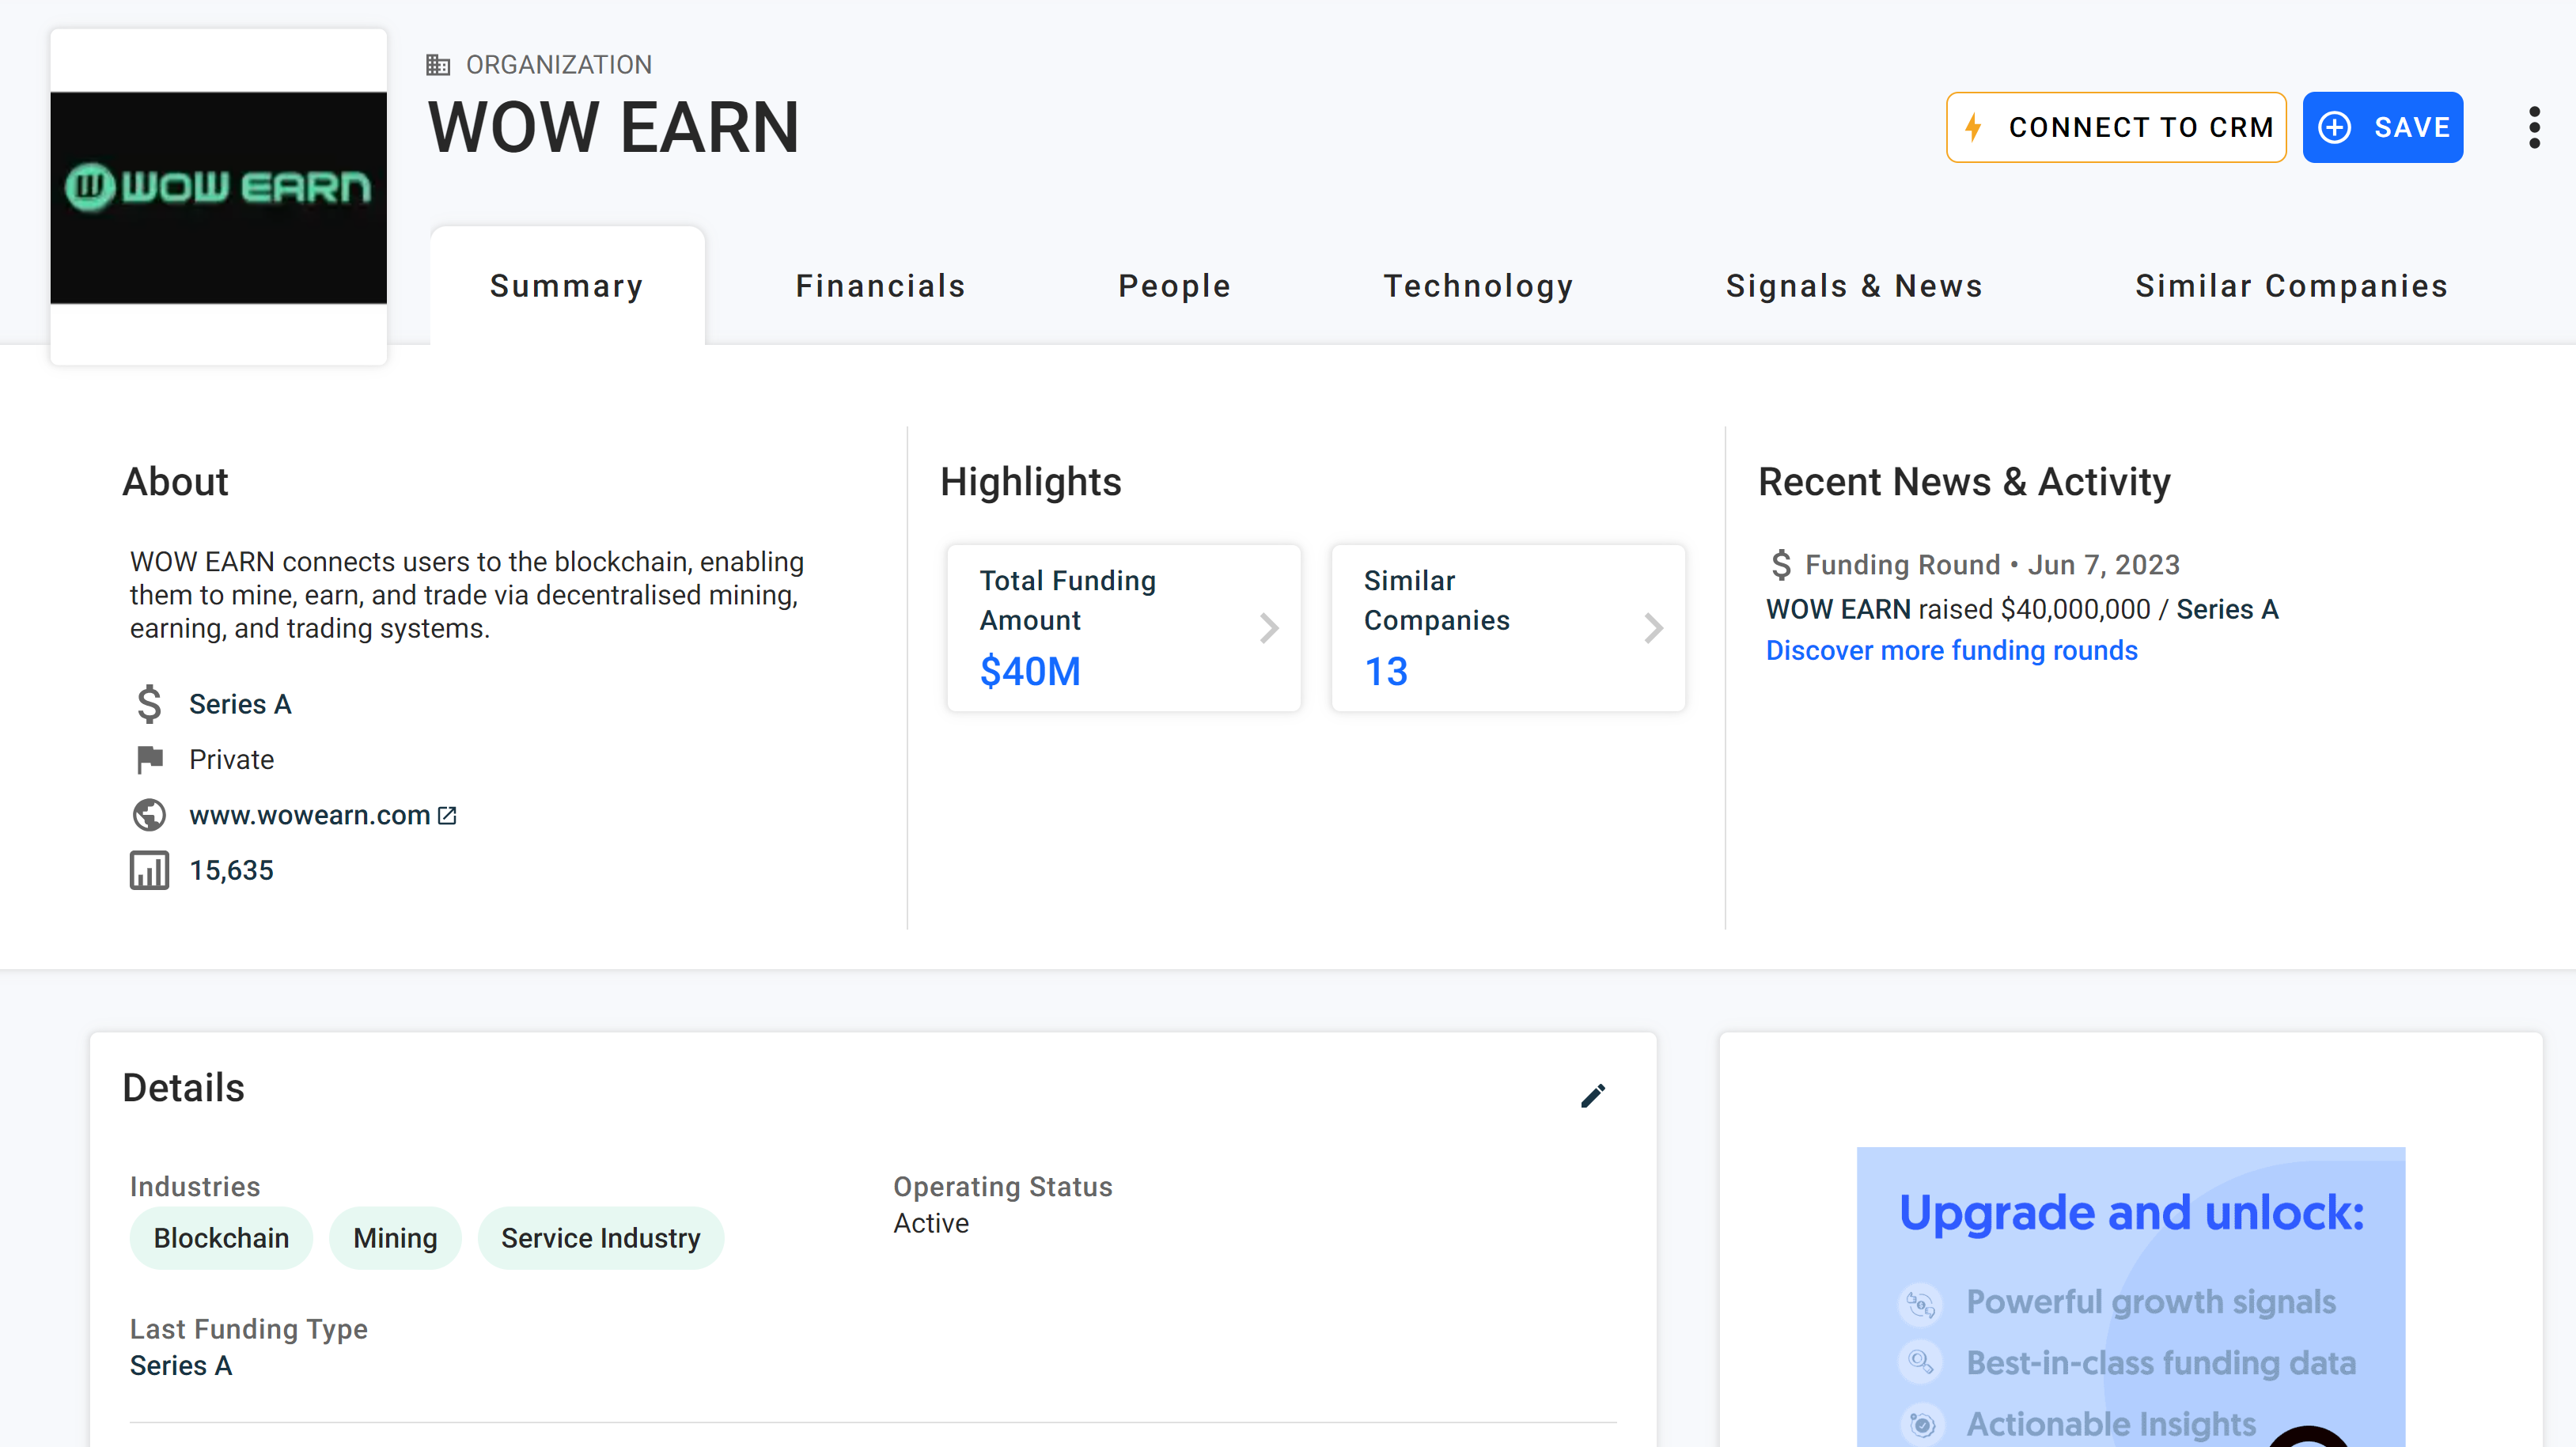Click the Private company type text
This screenshot has height=1447, width=2576.
(x=231, y=760)
